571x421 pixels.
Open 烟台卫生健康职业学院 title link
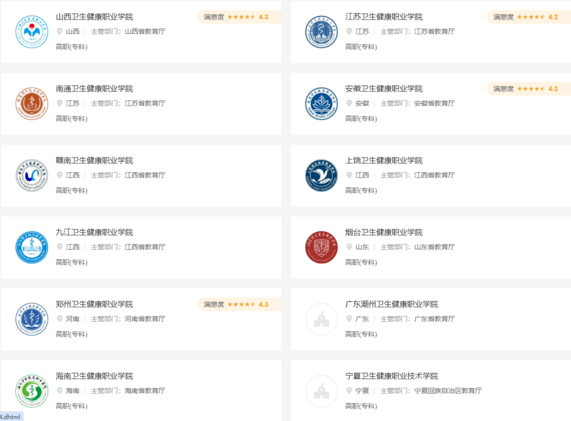pyautogui.click(x=384, y=232)
